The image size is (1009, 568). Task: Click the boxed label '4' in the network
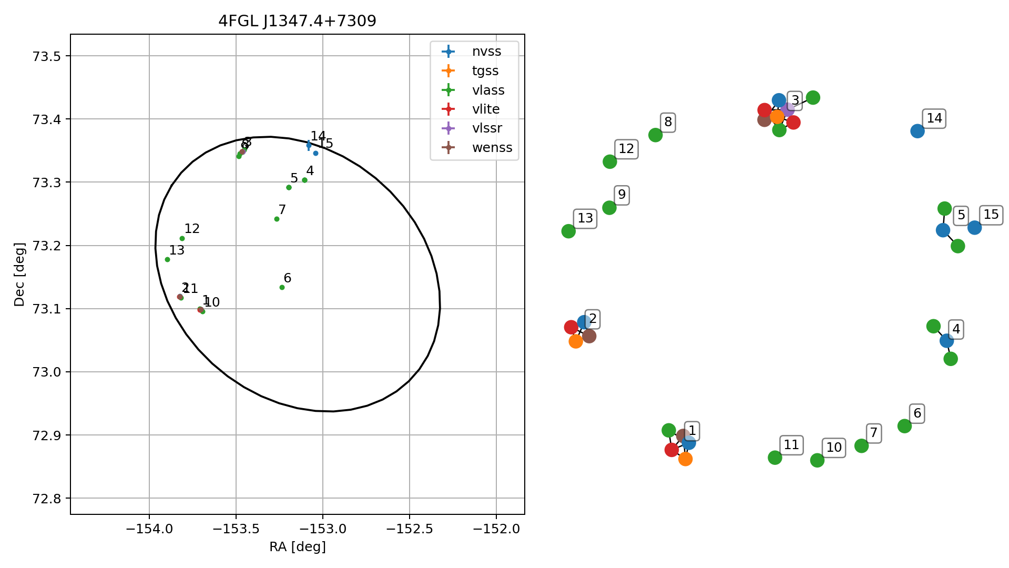pos(956,329)
